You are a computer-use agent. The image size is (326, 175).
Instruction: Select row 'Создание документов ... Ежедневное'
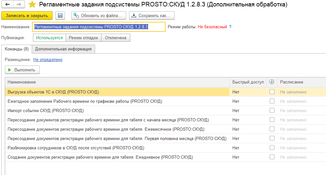118,157
